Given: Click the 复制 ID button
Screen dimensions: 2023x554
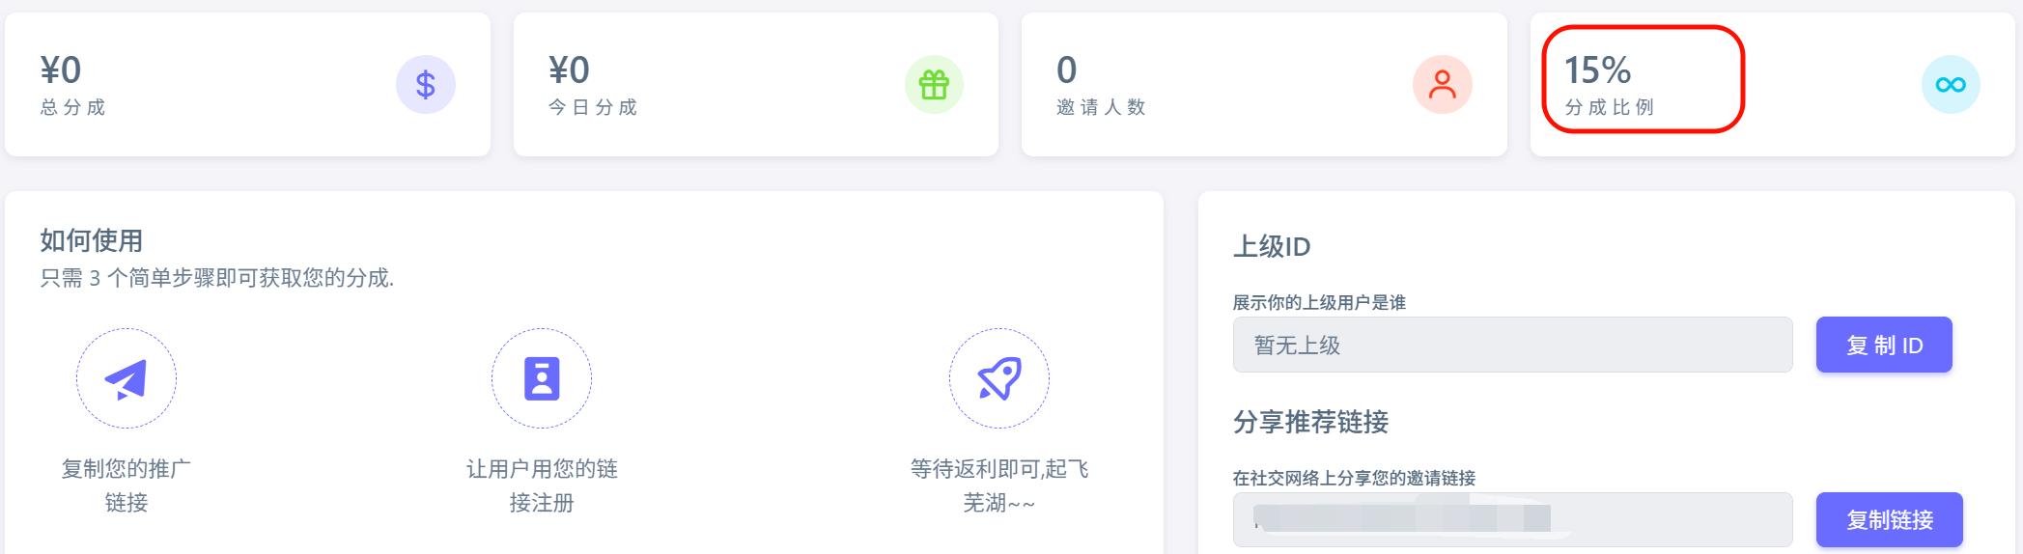Looking at the screenshot, I should (1884, 345).
